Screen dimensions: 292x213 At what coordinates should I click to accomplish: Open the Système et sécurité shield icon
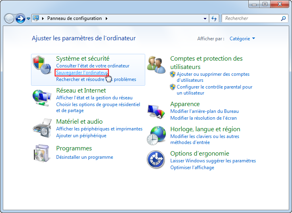[42, 65]
